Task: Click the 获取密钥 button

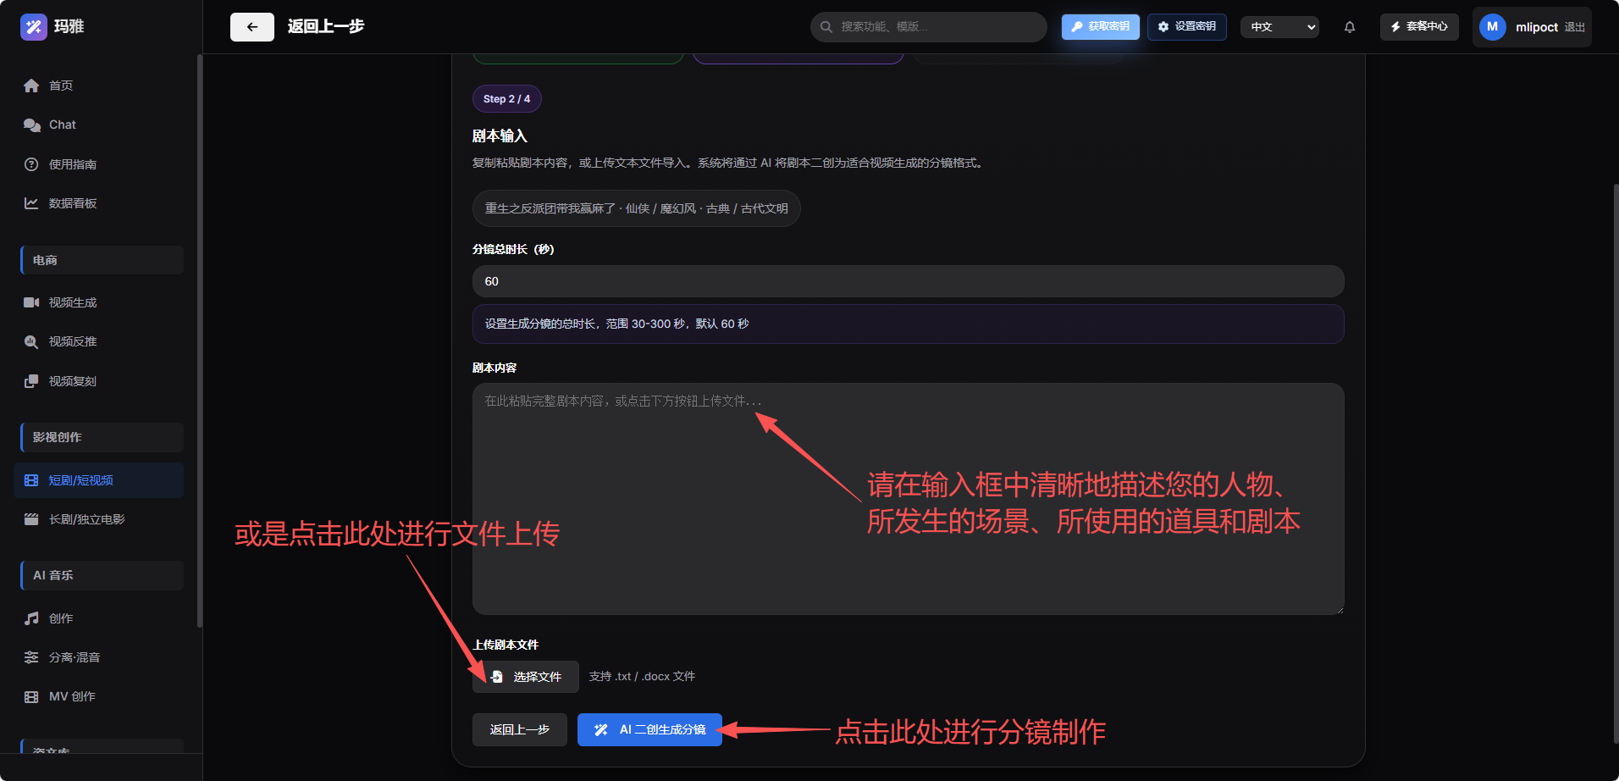Action: [x=1101, y=27]
